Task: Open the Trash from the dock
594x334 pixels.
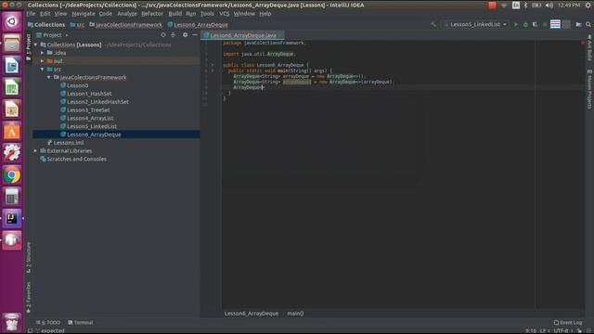Action: [x=12, y=322]
